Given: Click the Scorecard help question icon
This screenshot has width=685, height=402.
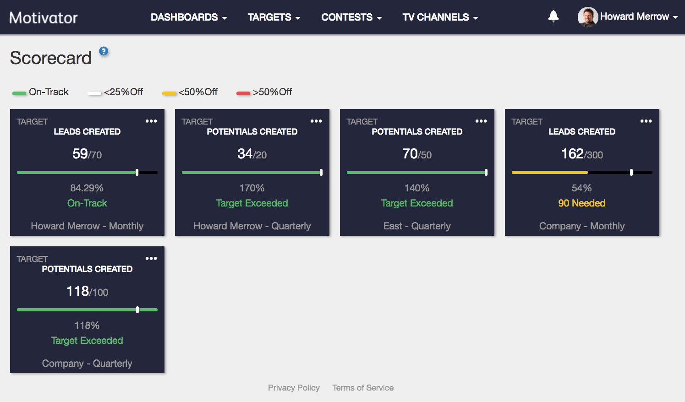Looking at the screenshot, I should (x=104, y=51).
